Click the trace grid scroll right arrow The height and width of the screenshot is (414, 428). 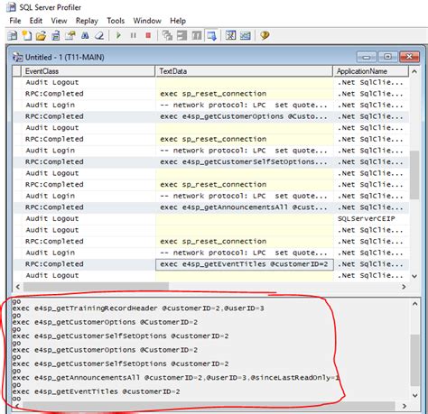coord(404,287)
